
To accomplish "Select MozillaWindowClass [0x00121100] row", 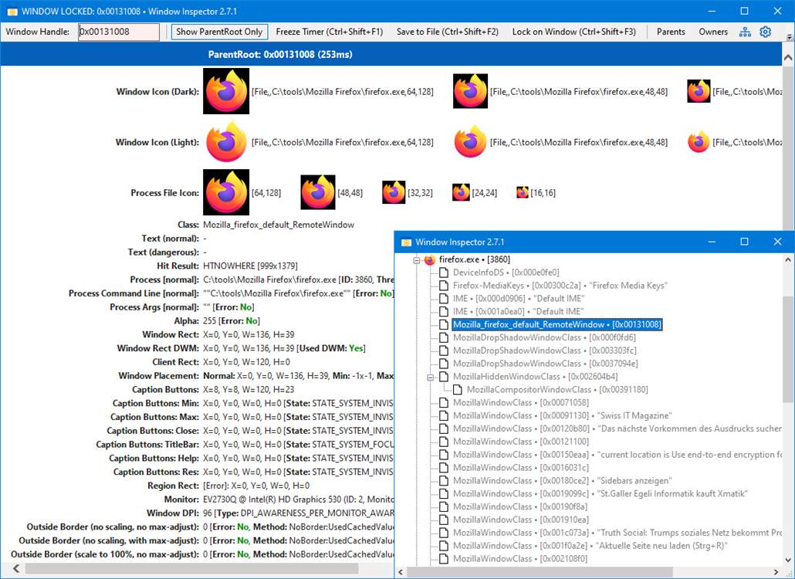I will (x=521, y=442).
